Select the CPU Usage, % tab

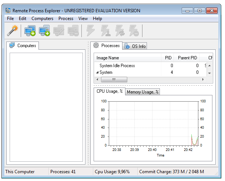(110, 91)
